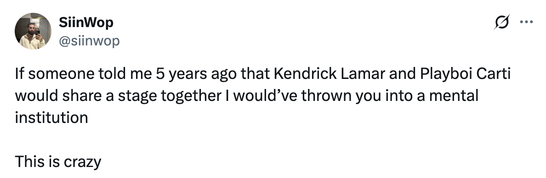
Task: Click "If someone told me" at tweet start
Action: click(83, 74)
